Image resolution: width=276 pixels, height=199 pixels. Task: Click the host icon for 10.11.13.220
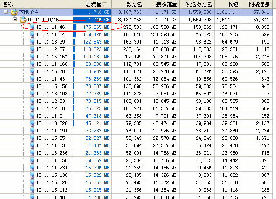coord(32,123)
